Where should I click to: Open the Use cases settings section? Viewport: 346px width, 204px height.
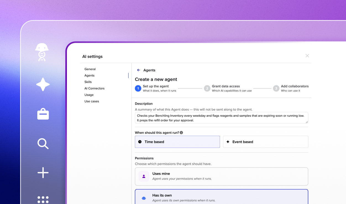coord(92,101)
